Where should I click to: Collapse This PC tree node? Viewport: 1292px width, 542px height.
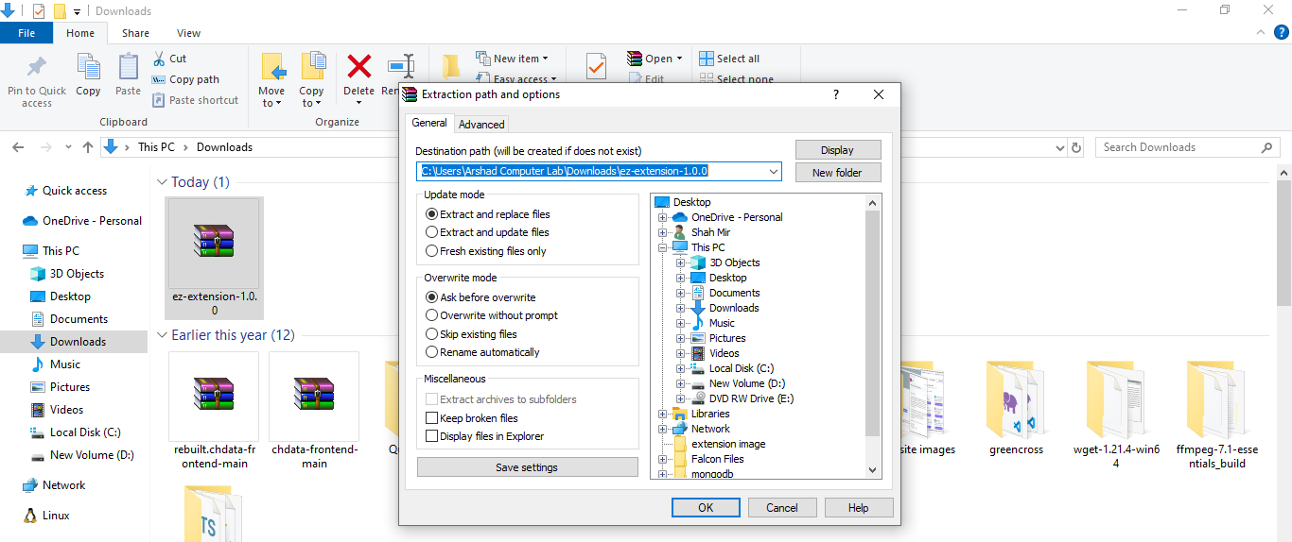click(663, 247)
